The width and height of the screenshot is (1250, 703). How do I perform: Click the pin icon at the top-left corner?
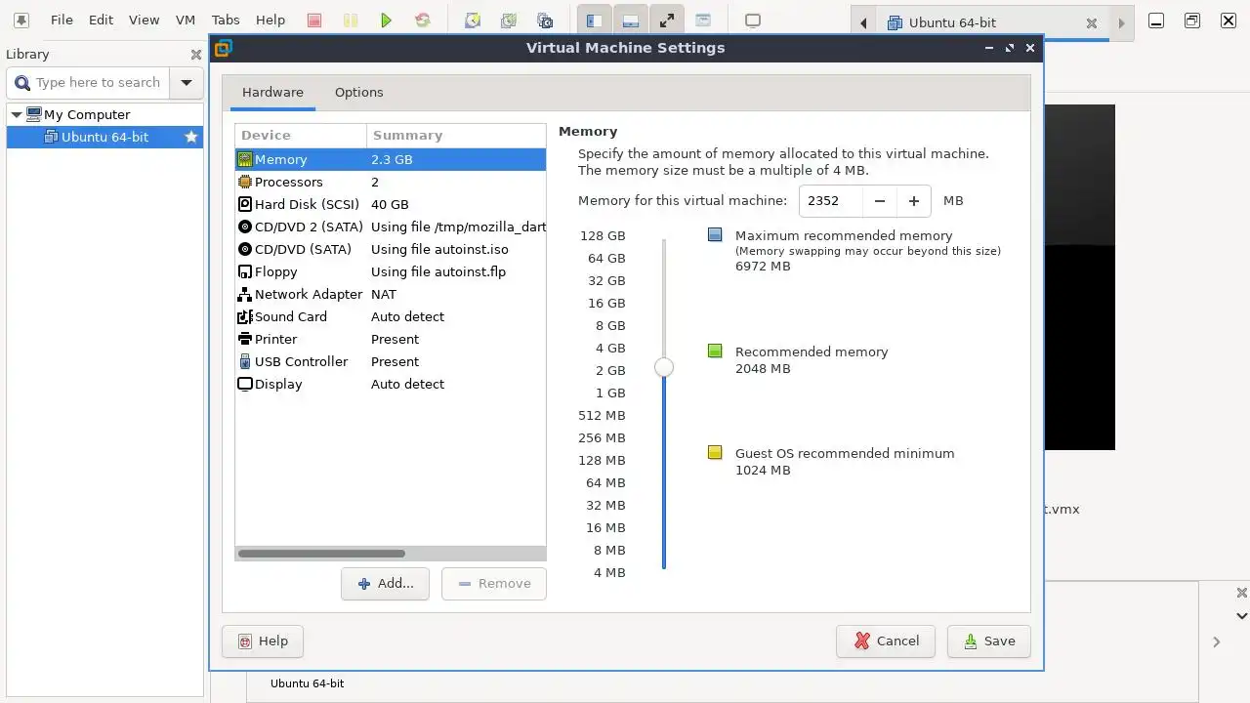(21, 20)
